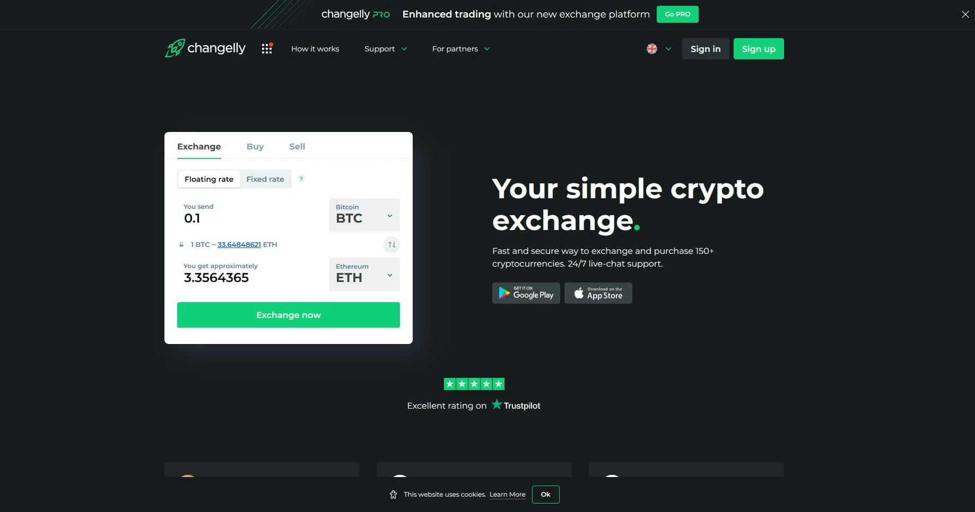
Task: Open the nine-dot apps grid menu
Action: coord(267,49)
